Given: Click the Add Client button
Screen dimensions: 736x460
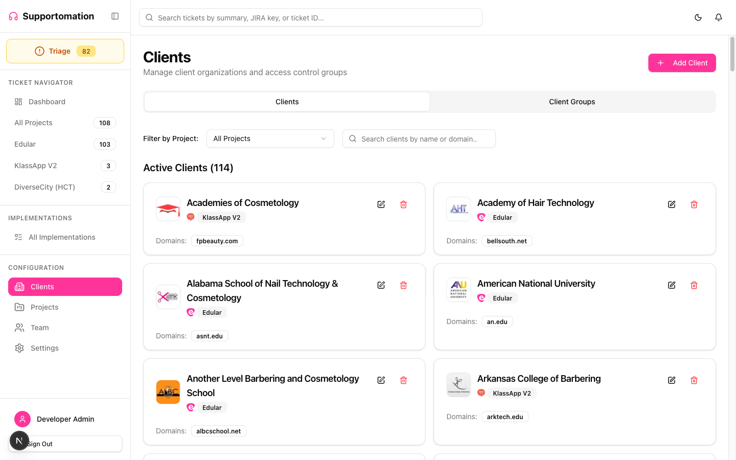Looking at the screenshot, I should coord(682,63).
